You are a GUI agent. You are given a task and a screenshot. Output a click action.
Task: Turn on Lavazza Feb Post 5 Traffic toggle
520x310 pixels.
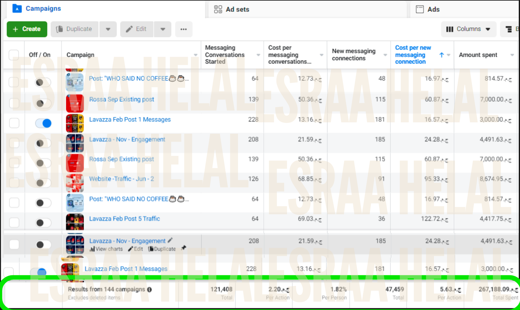tap(43, 222)
